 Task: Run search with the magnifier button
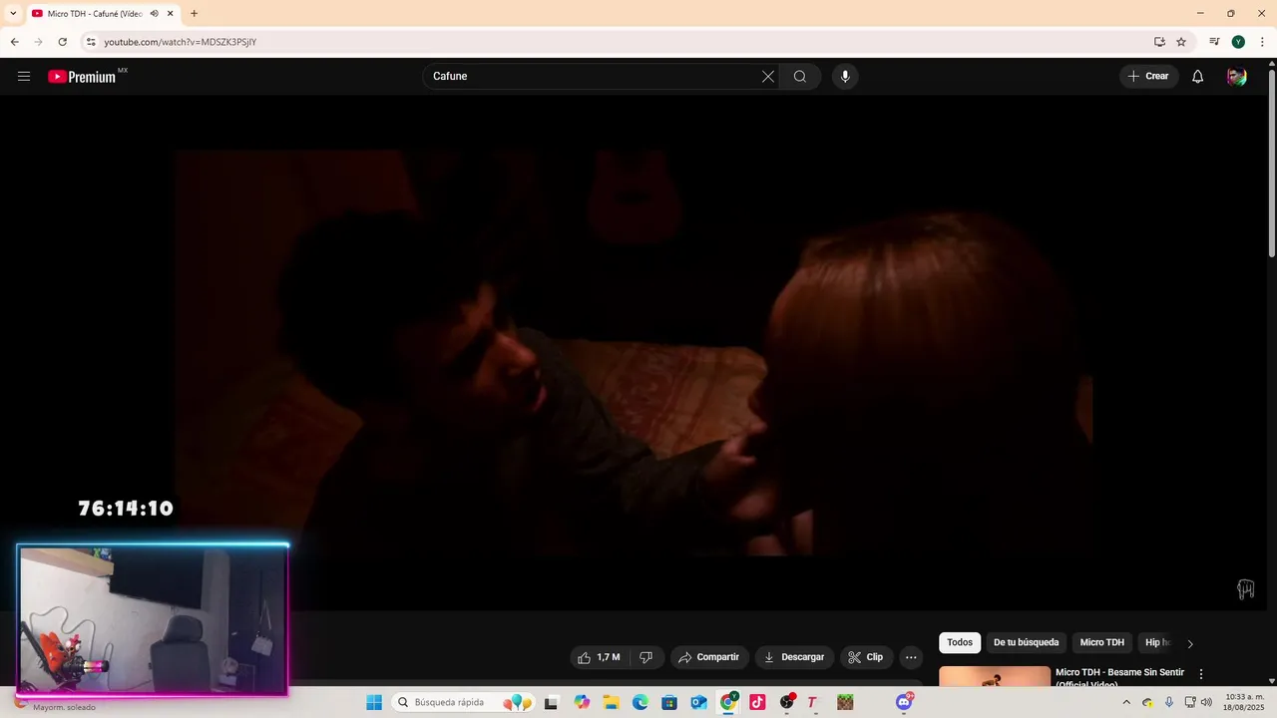(800, 77)
